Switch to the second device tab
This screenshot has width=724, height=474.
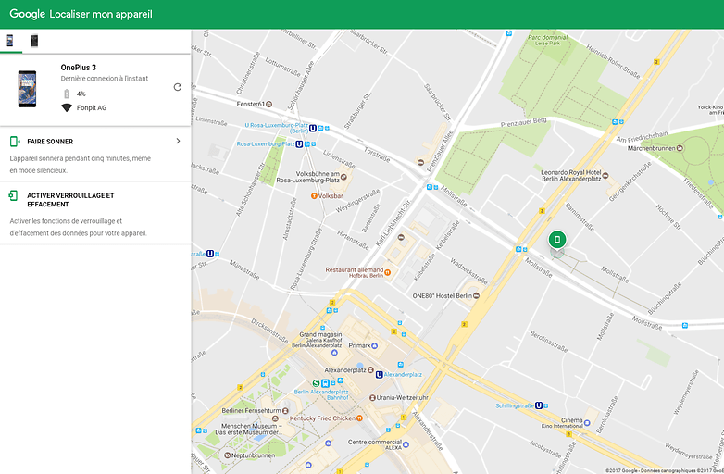click(x=34, y=41)
